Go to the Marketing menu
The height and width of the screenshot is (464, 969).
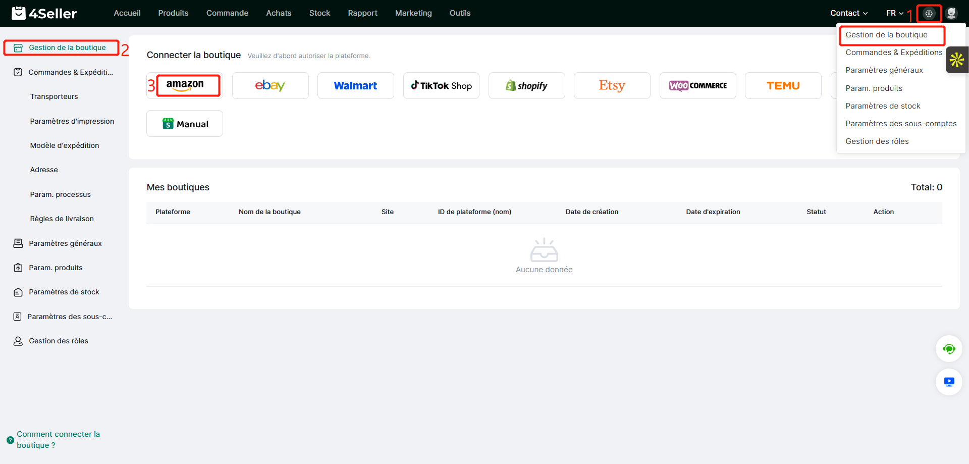click(x=413, y=13)
